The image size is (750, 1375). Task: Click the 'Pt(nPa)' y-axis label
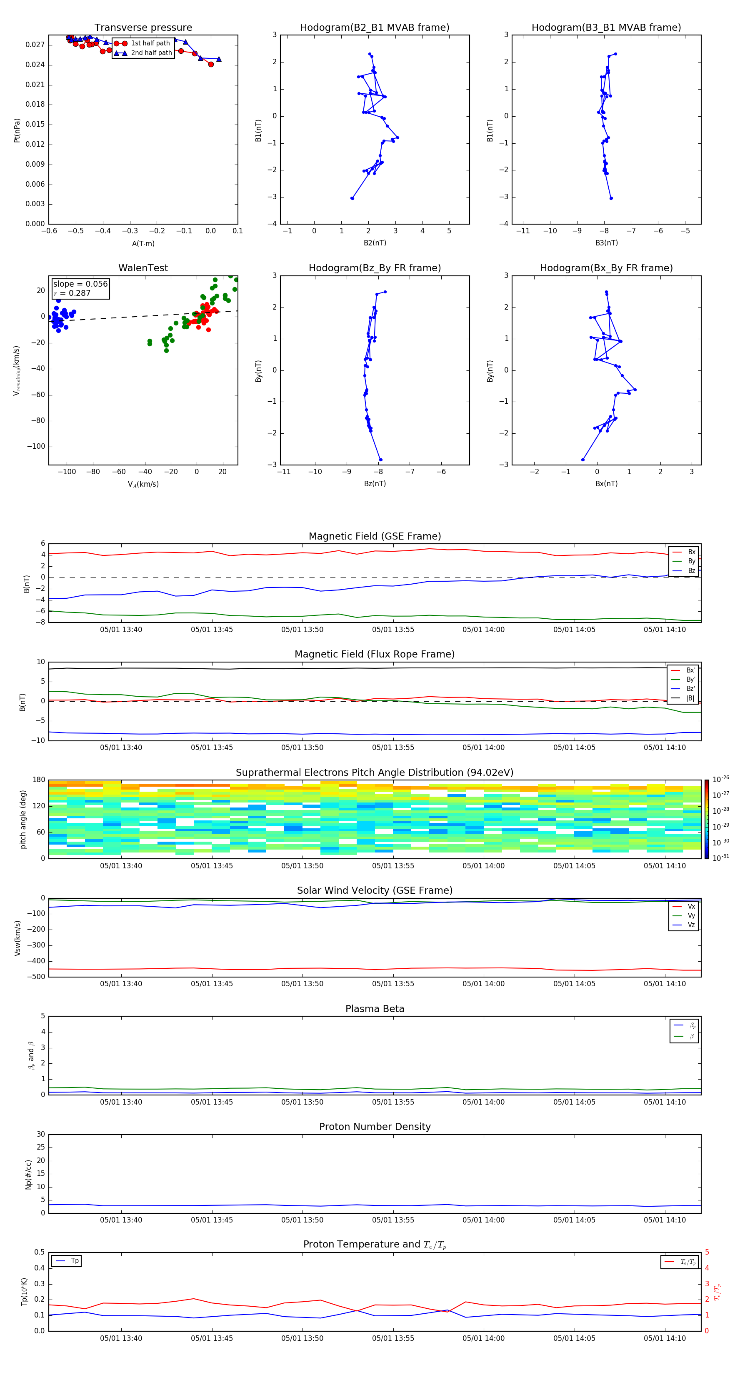click(17, 130)
